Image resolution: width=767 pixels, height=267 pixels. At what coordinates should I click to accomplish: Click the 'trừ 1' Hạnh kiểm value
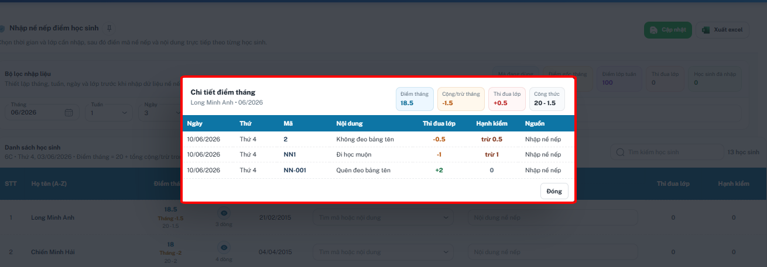point(491,154)
